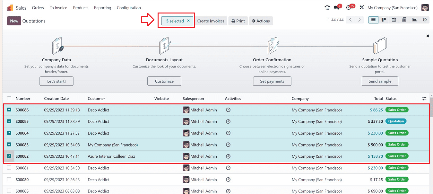Click activity clock for S00085

pyautogui.click(x=228, y=121)
